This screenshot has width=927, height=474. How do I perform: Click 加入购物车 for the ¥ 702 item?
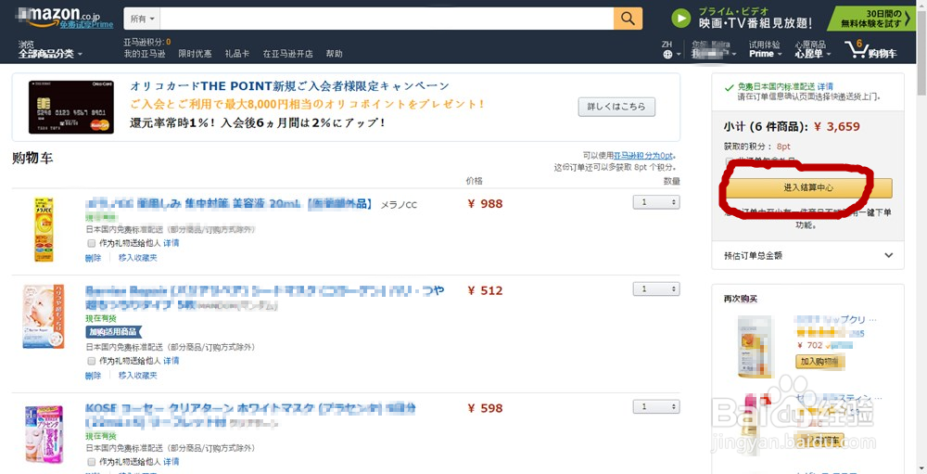click(x=819, y=362)
